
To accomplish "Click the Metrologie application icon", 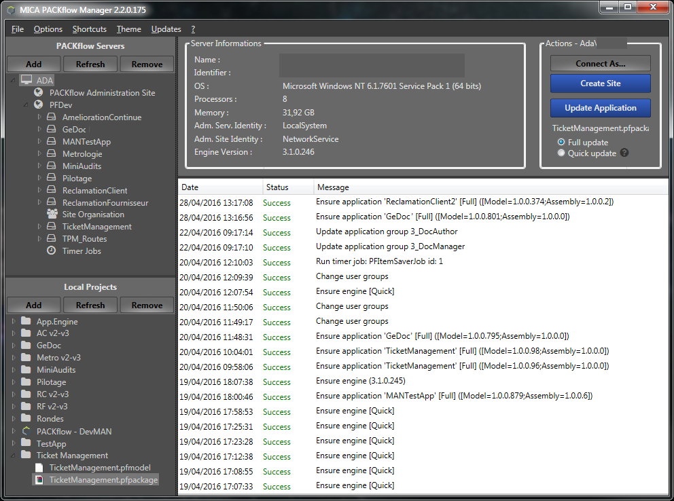I will [x=51, y=153].
